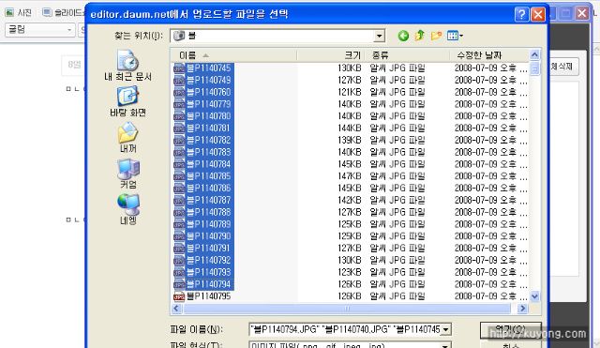Viewport: 600px width, 348px height.
Task: Expand the 파일 이름 dropdown arrow
Action: (x=446, y=329)
